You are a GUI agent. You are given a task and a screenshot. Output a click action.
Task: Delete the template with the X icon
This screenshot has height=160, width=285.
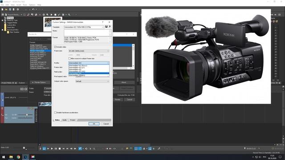(x=110, y=27)
